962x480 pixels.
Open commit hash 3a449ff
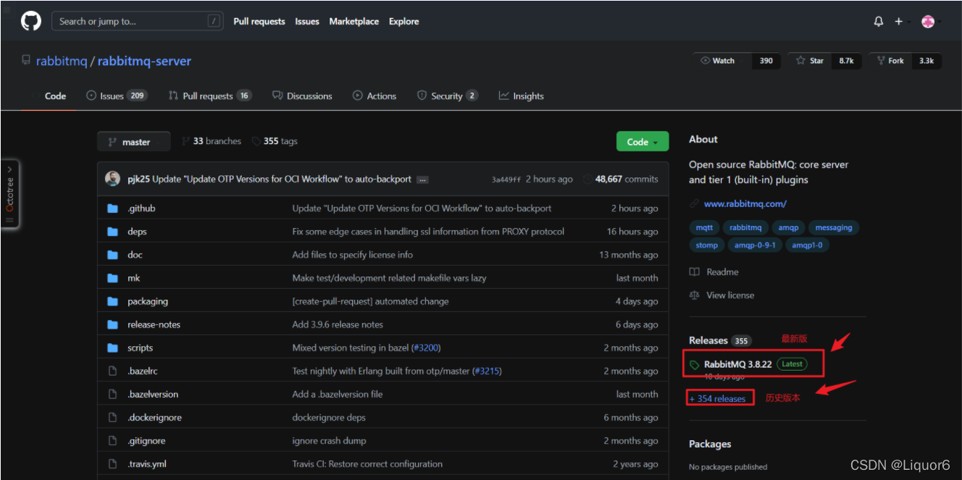(506, 180)
